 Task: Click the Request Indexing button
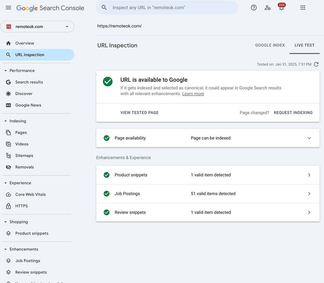[293, 113]
